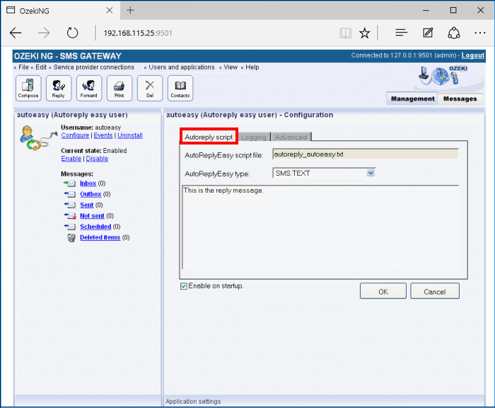
Task: Open the Contacts book icon
Action: pos(180,89)
